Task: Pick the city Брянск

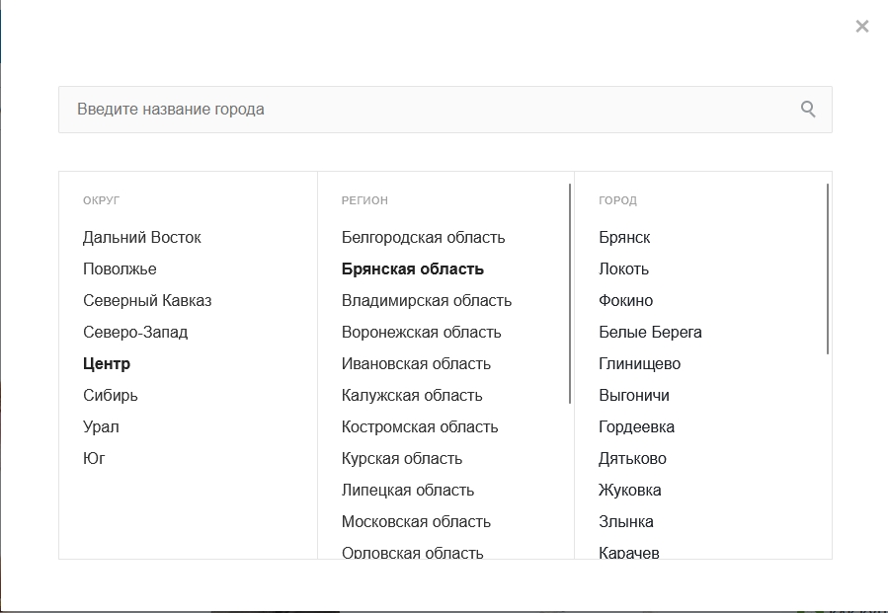Action: [x=624, y=237]
